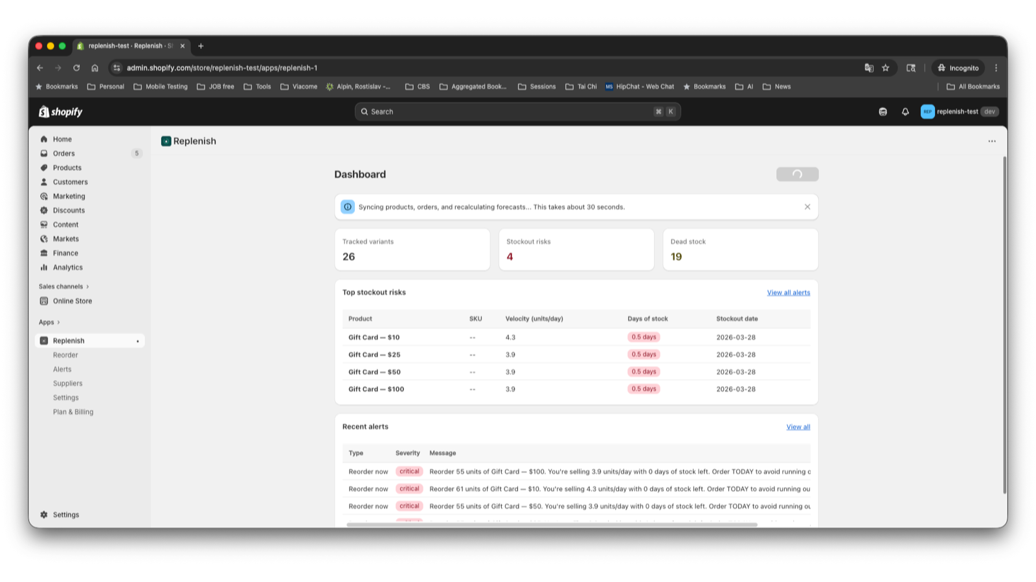Click the browser translate page icon
The height and width of the screenshot is (582, 1036).
869,68
